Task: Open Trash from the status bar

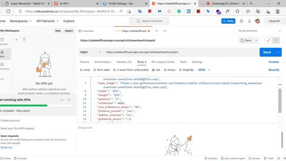Action: pyautogui.click(x=269, y=158)
